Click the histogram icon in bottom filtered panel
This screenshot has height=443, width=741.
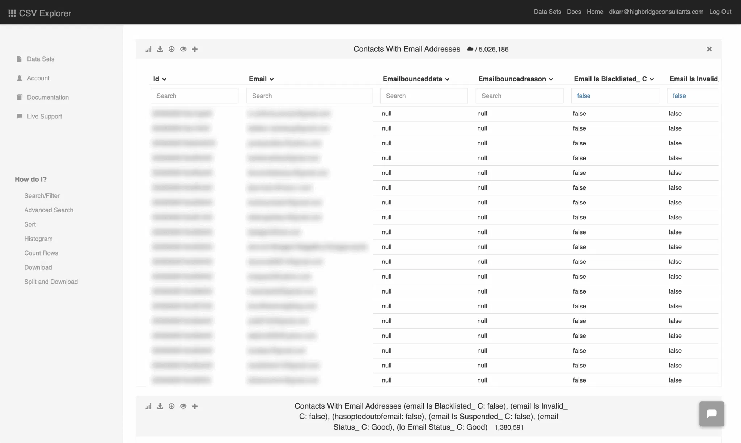148,406
